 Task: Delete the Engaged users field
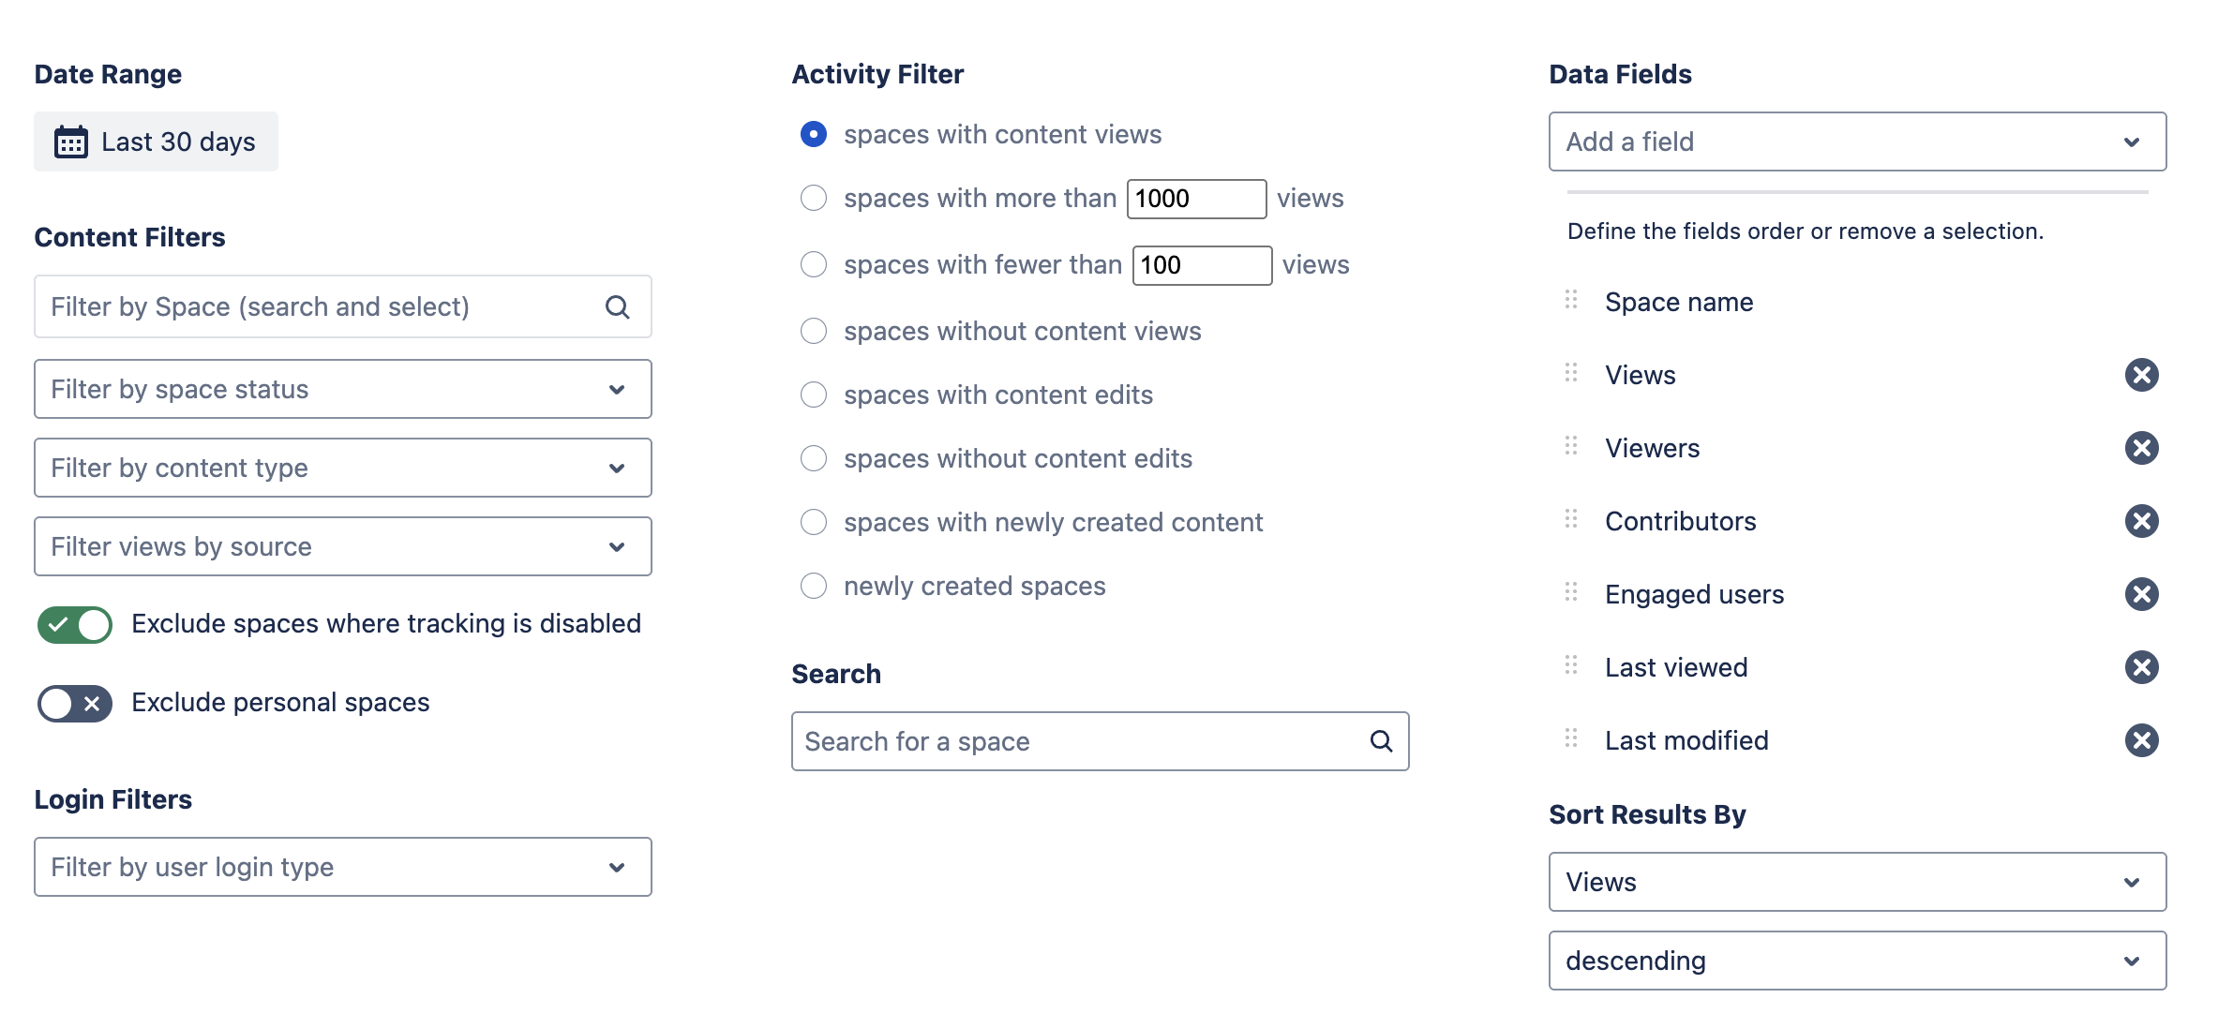click(x=2141, y=594)
